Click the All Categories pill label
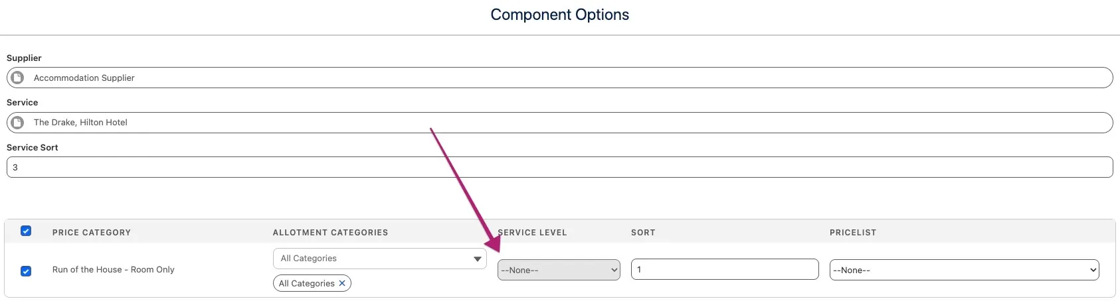The width and height of the screenshot is (1120, 301). pyautogui.click(x=306, y=284)
